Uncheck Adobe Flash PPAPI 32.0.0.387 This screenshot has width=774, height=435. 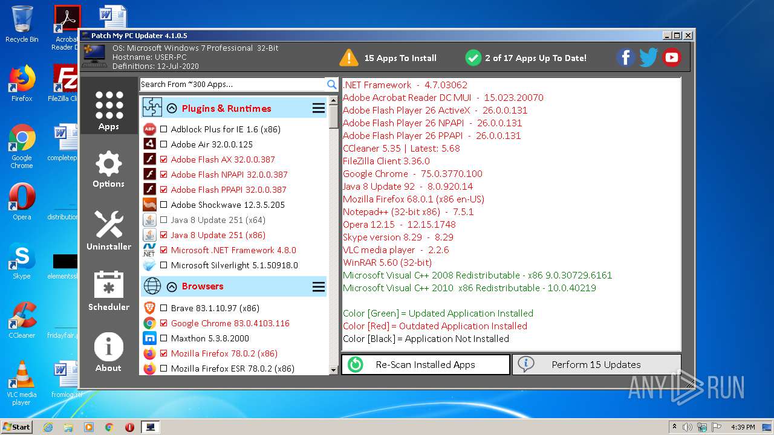click(x=164, y=190)
